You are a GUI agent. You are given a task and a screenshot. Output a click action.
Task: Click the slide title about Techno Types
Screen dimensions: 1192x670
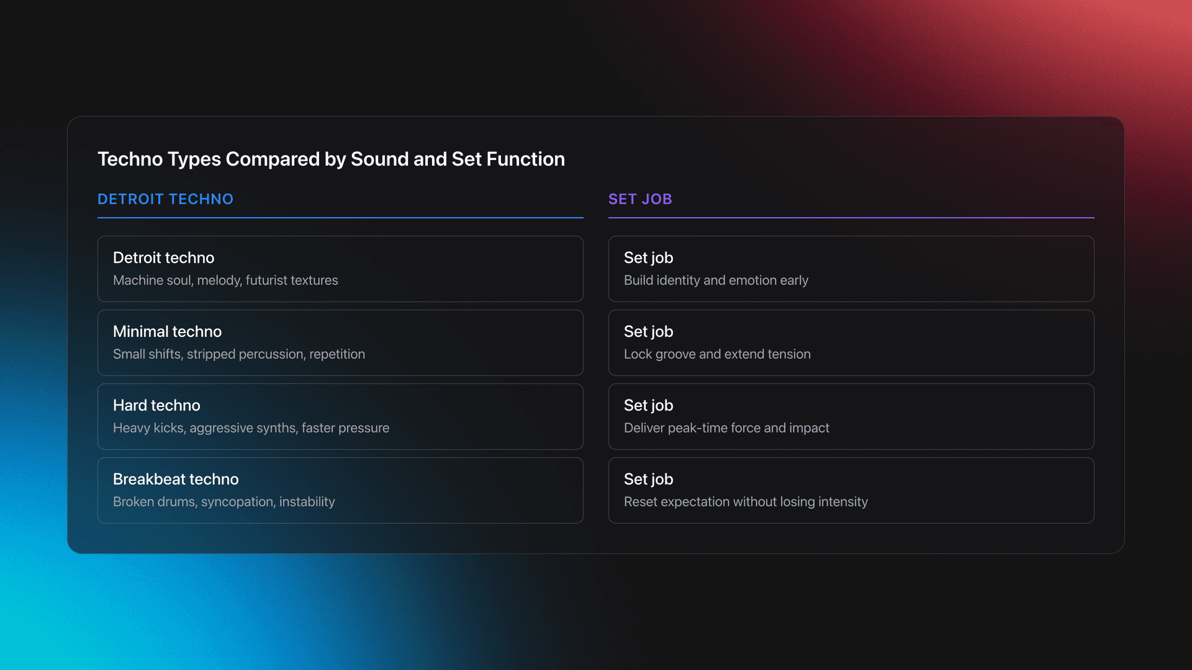pos(331,159)
